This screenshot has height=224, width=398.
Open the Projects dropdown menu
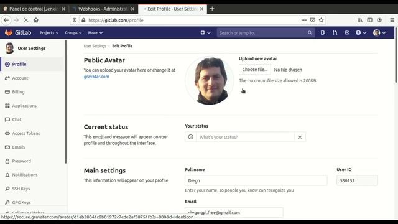click(49, 33)
